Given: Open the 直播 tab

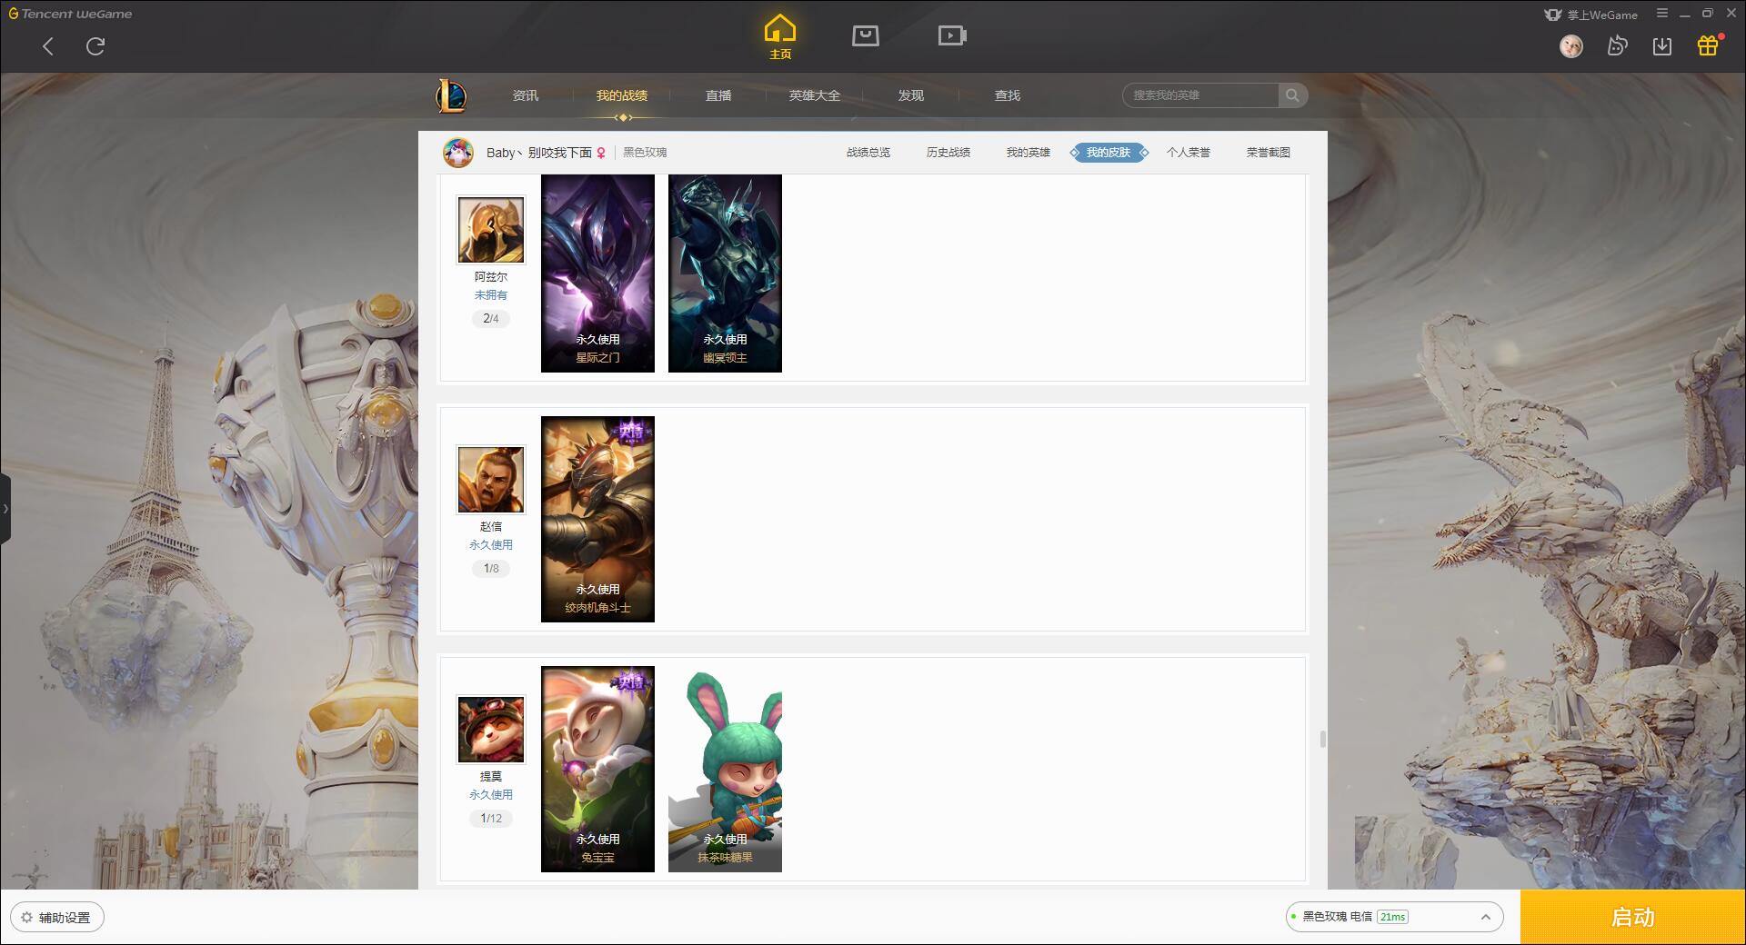Looking at the screenshot, I should [x=718, y=95].
